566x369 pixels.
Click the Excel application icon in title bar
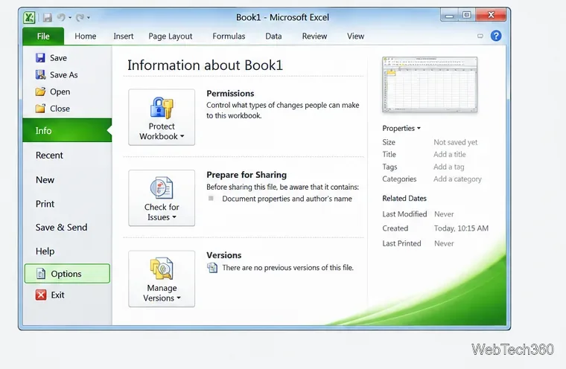point(29,17)
